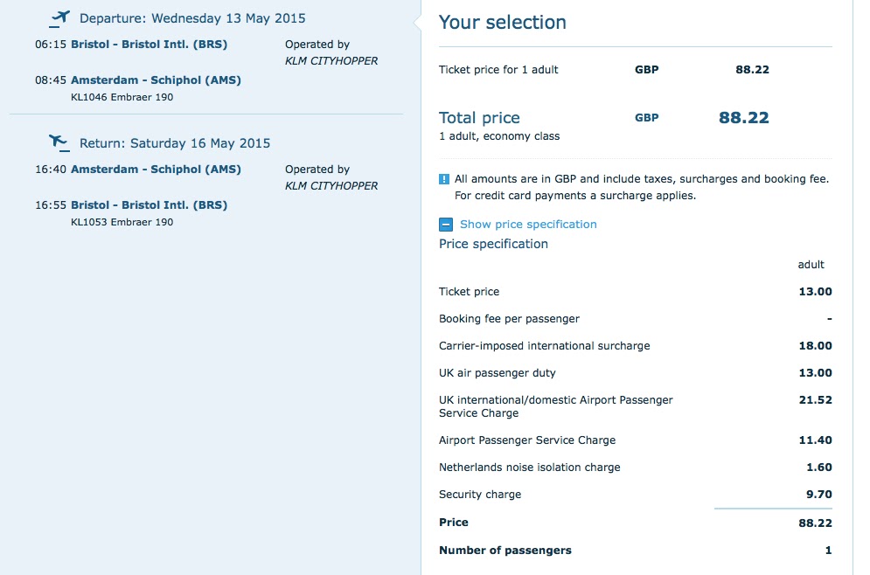Click the collapse square next to Show price specification
The image size is (870, 575).
tap(444, 224)
